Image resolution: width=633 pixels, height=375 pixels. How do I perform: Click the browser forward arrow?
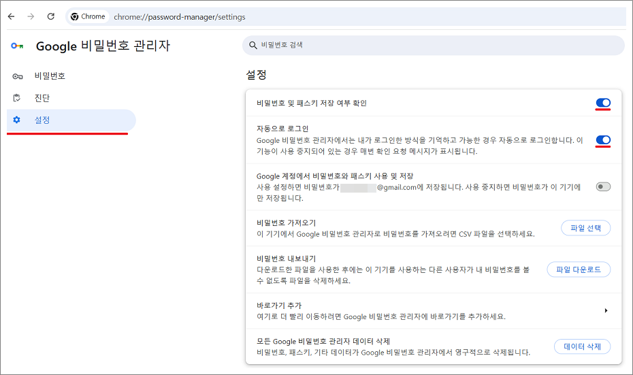click(31, 16)
